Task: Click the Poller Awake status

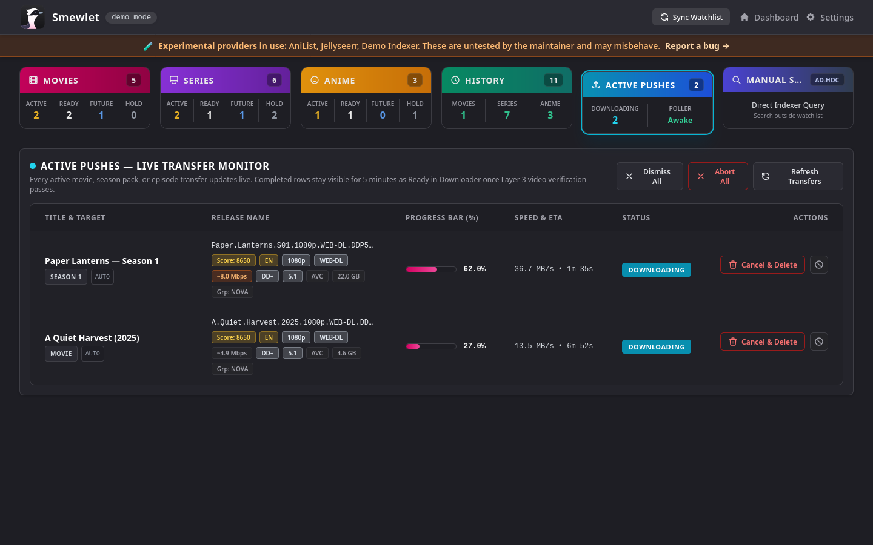Action: (680, 121)
